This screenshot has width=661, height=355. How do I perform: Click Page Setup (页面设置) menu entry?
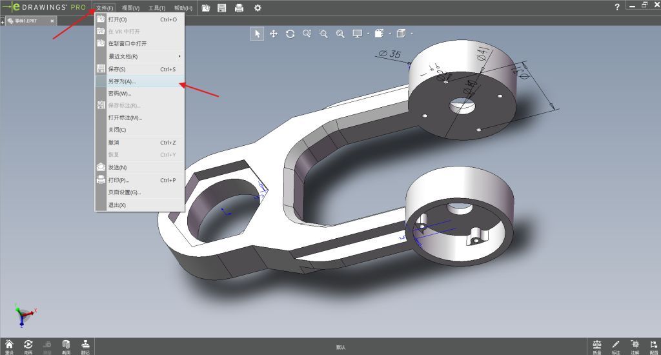pos(124,192)
